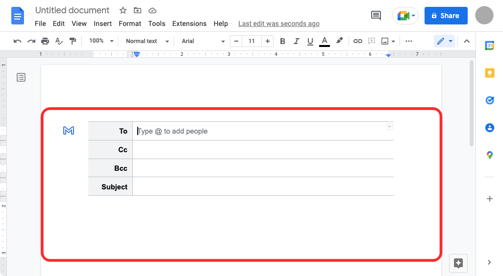Open the email draft table dropdown arrow
The width and height of the screenshot is (503, 276).
[389, 126]
